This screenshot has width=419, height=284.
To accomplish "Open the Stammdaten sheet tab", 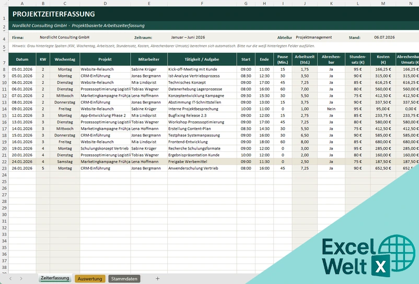I will click(124, 279).
